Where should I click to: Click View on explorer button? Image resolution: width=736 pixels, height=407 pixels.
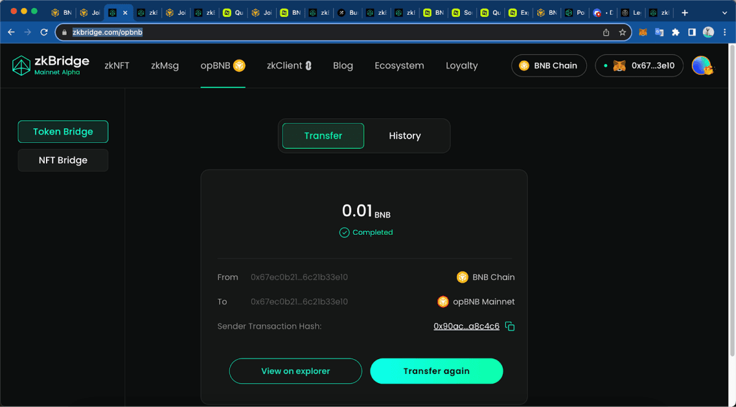(x=296, y=371)
